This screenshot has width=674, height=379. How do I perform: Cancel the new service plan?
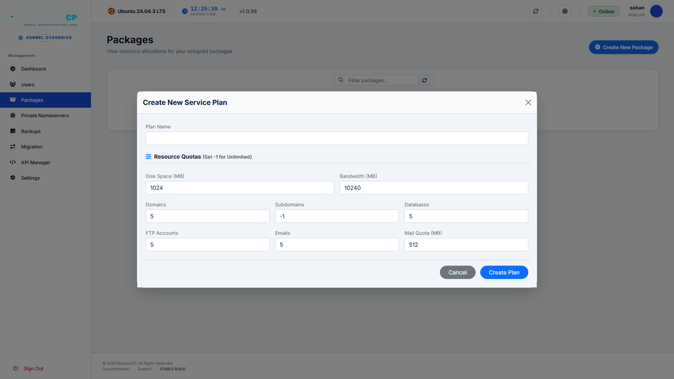[457, 272]
